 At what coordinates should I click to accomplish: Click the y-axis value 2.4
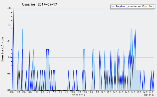point(9,41)
